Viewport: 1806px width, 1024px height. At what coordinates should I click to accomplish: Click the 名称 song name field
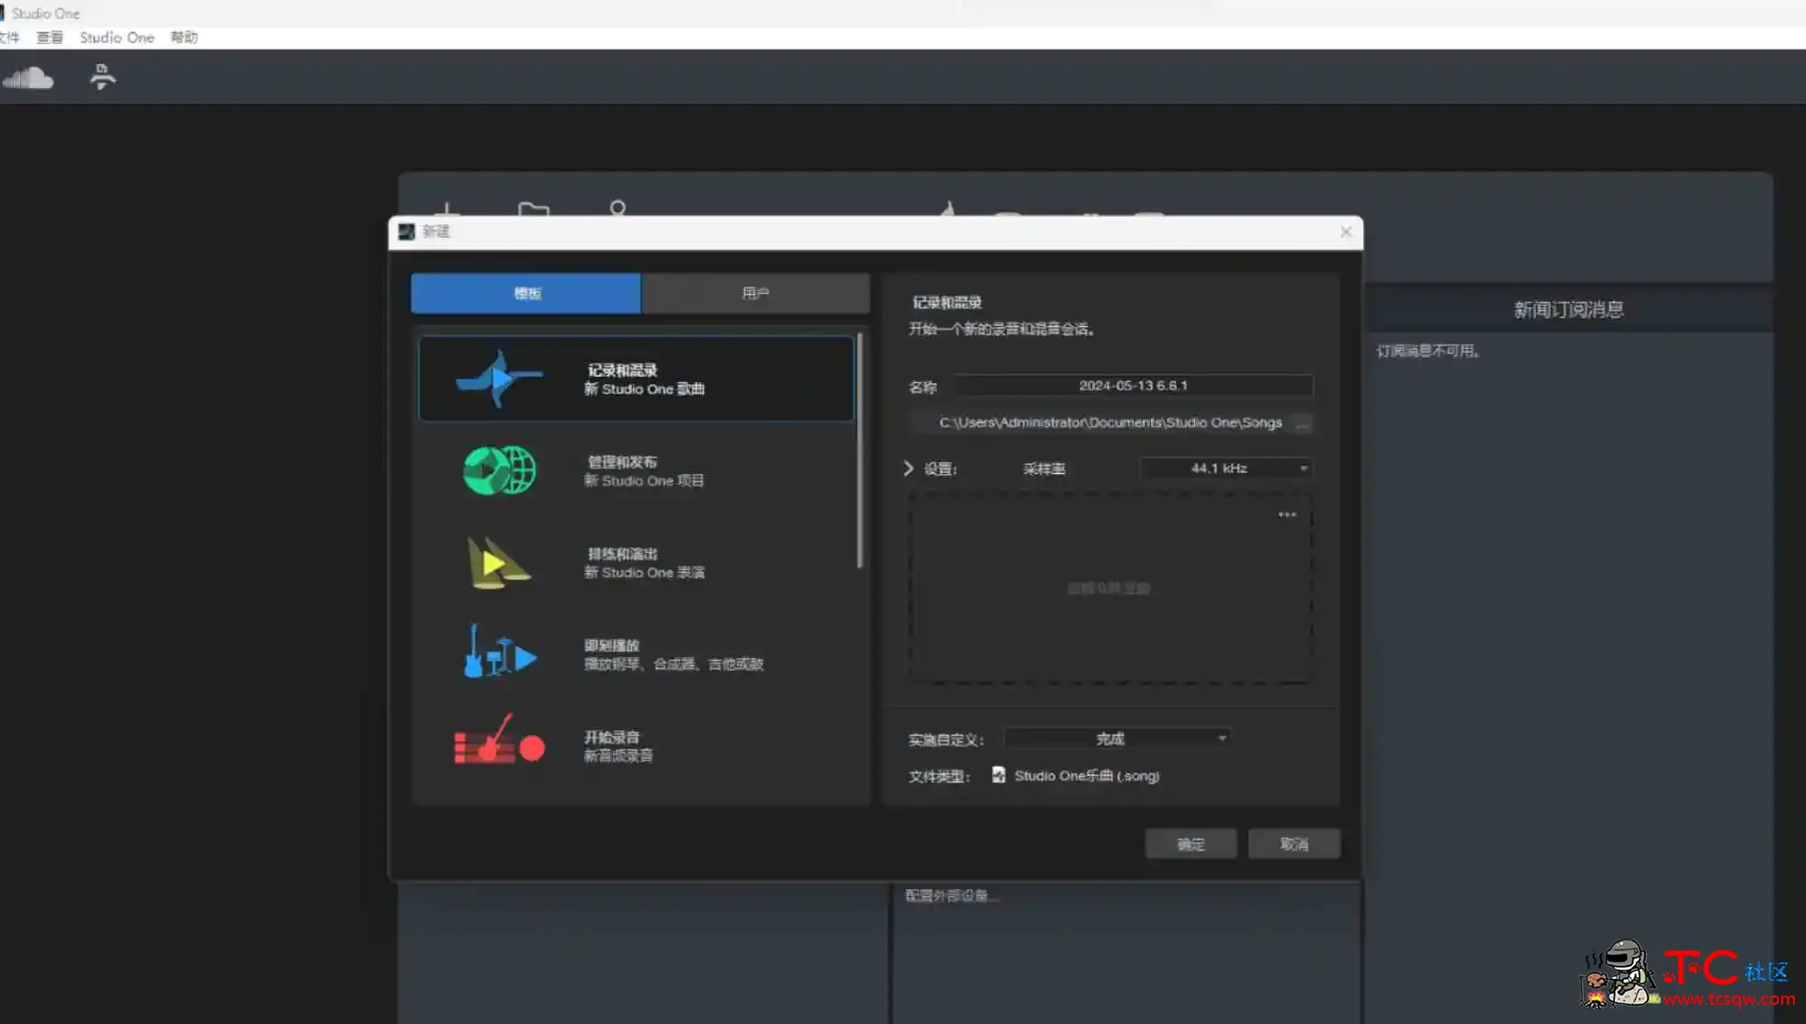(1134, 386)
